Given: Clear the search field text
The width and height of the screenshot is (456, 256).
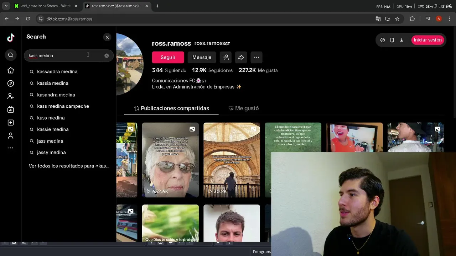Looking at the screenshot, I should click(x=107, y=55).
